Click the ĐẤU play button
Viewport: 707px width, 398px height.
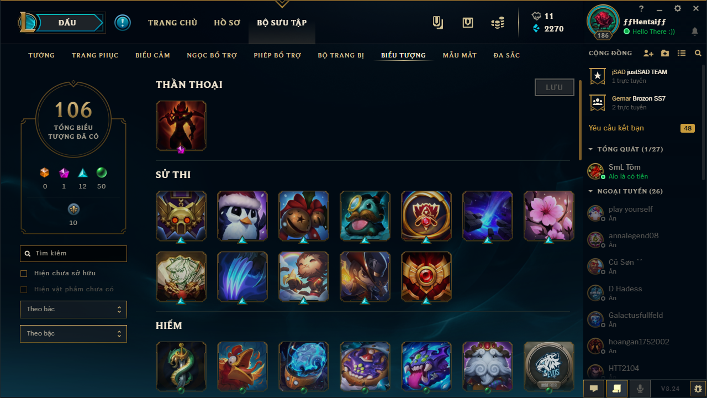[x=67, y=23]
